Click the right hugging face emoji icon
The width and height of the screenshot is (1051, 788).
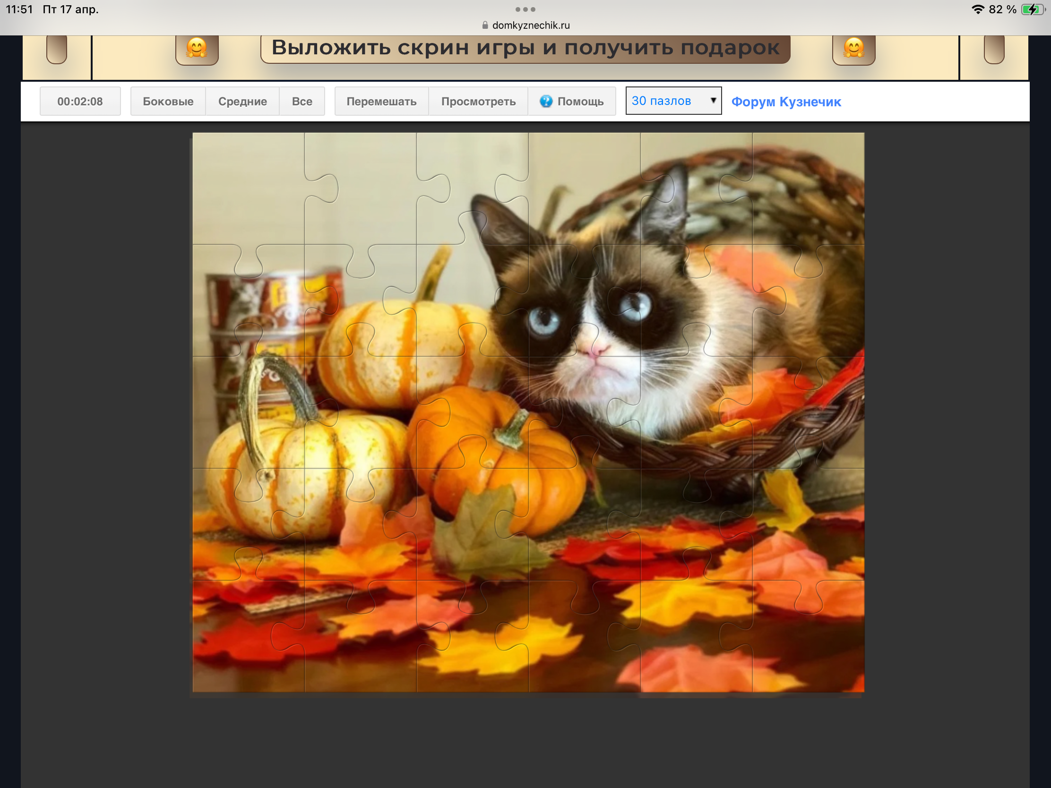coord(853,49)
